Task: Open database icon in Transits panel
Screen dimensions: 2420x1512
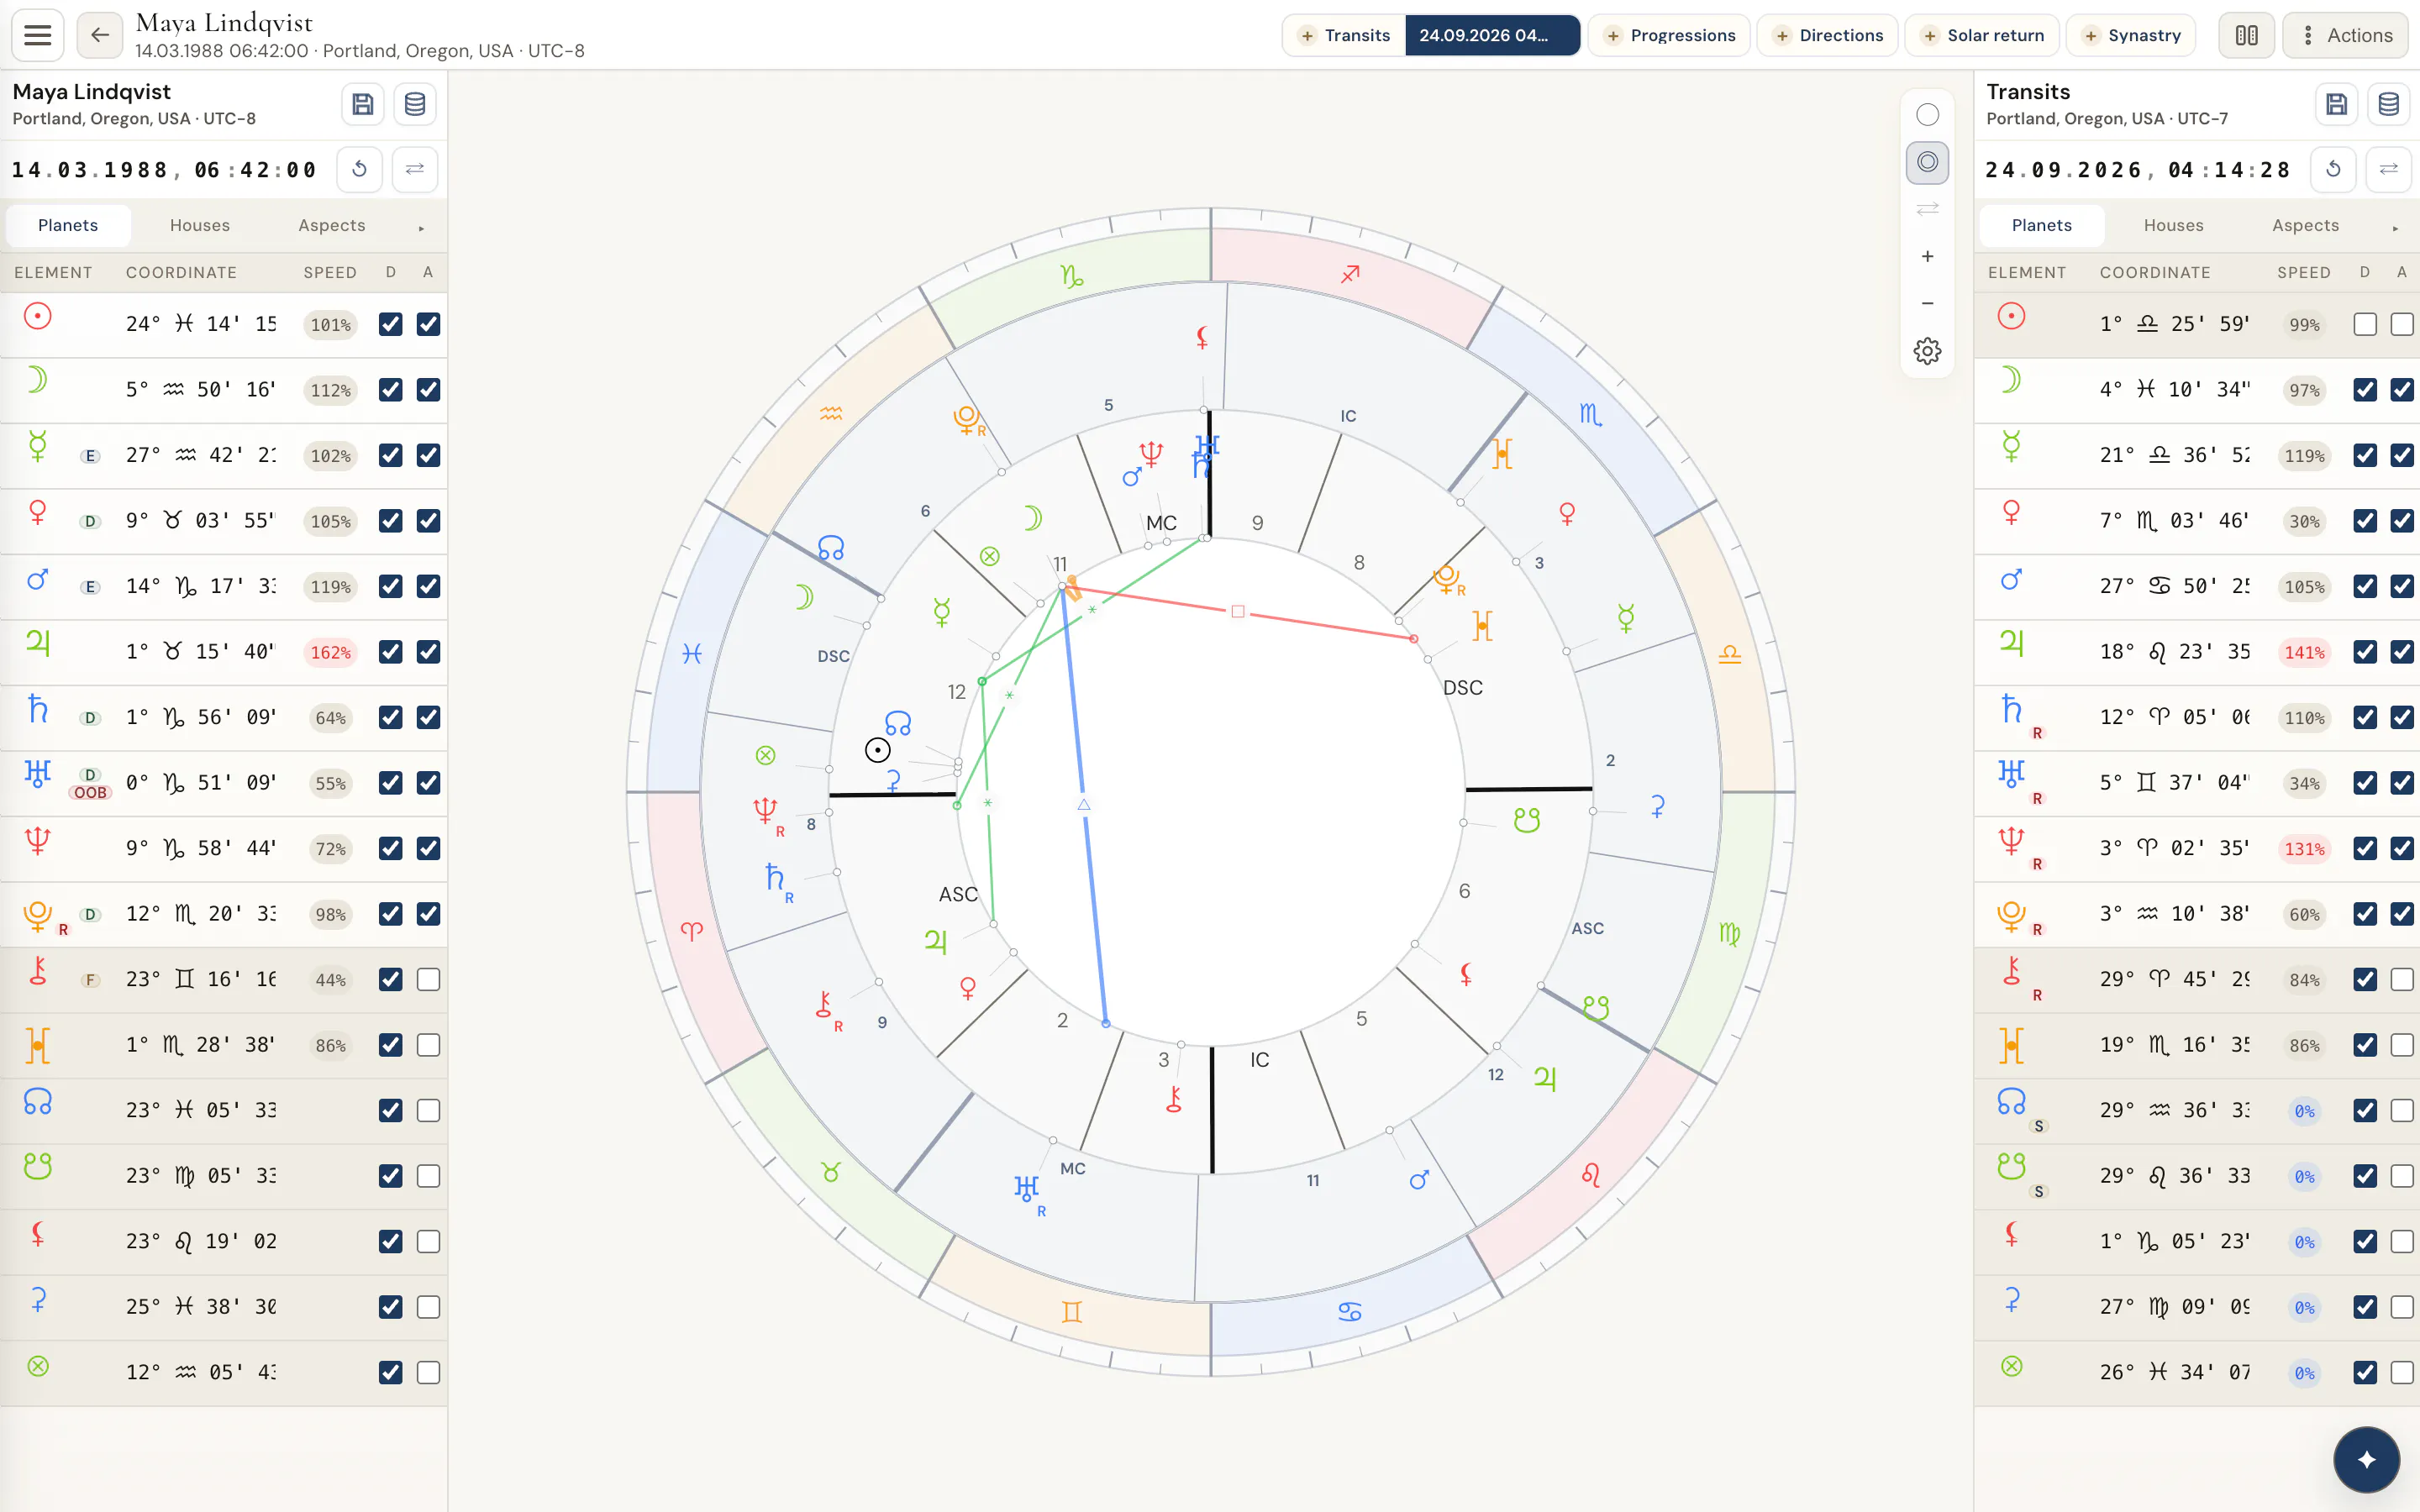Action: coord(2389,104)
